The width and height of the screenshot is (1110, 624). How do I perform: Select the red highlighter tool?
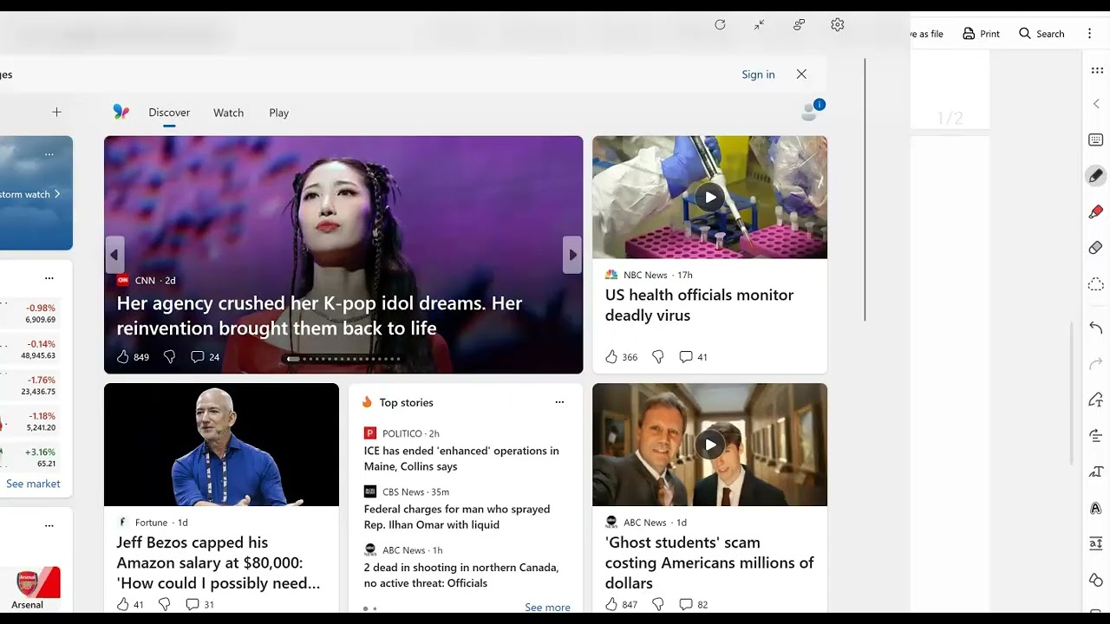[x=1096, y=211]
